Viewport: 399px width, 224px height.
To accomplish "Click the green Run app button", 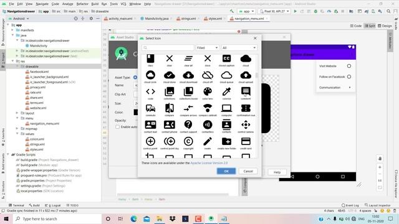I will pyautogui.click(x=295, y=11).
